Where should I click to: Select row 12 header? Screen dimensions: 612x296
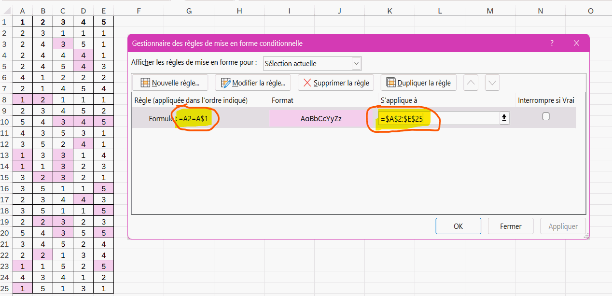pyautogui.click(x=5, y=144)
